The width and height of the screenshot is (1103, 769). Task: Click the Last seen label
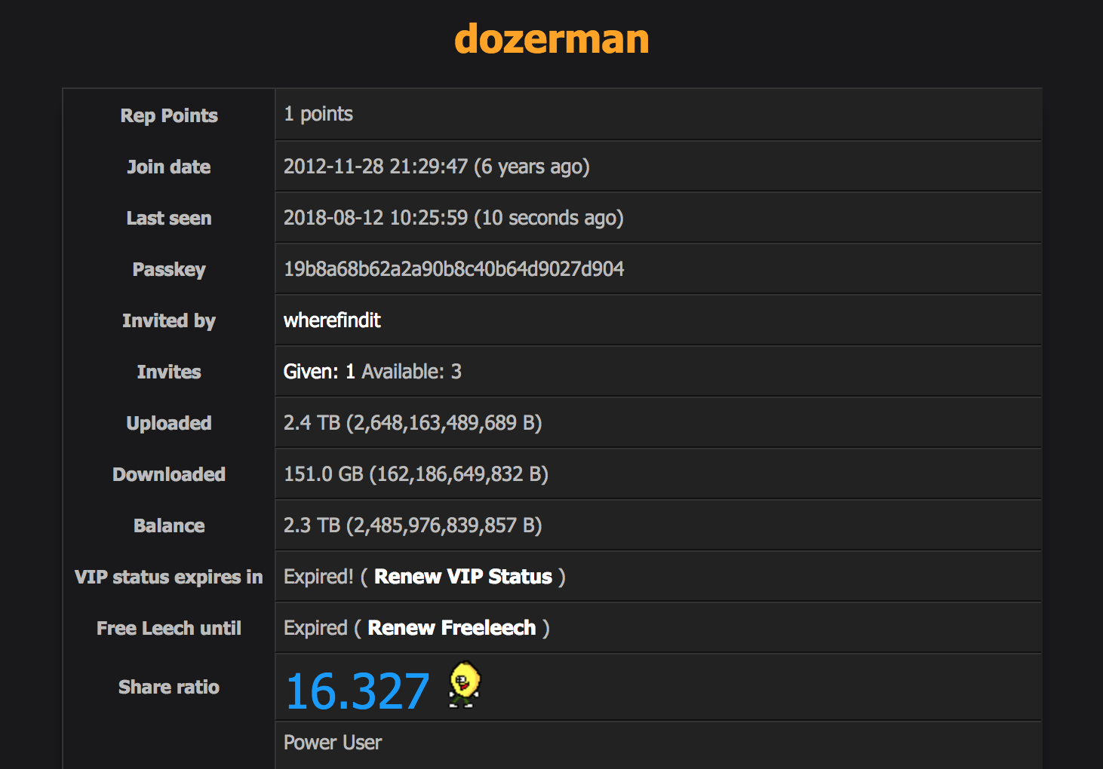point(169,218)
